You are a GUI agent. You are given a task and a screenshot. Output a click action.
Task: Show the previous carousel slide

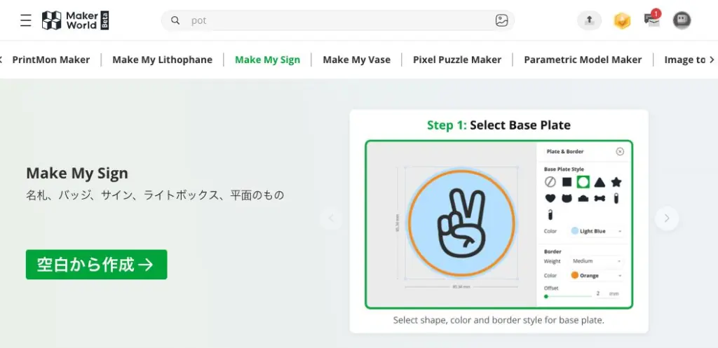click(x=331, y=218)
